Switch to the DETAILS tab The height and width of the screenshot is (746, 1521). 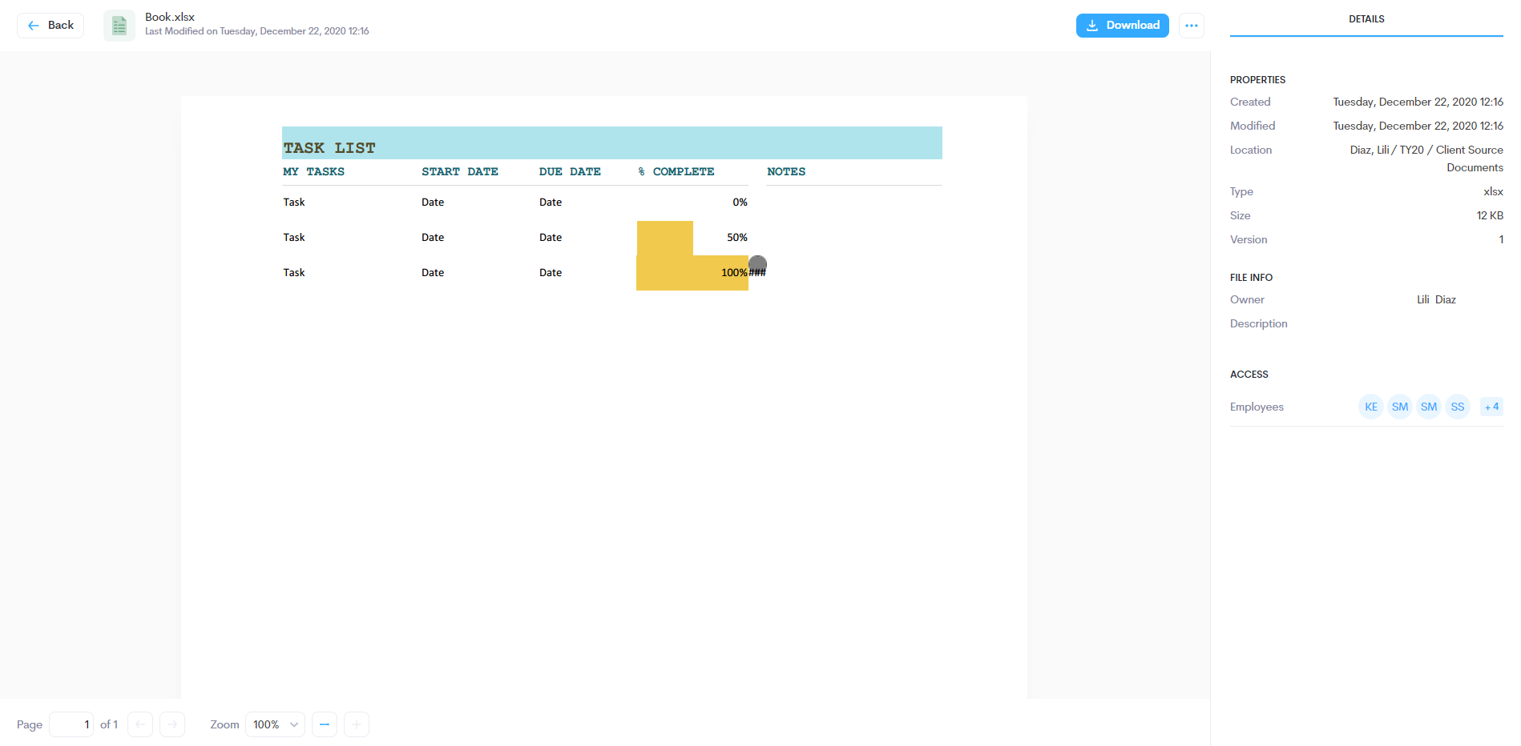(x=1366, y=19)
